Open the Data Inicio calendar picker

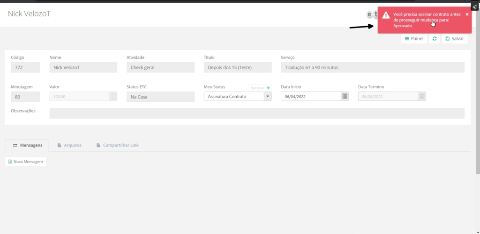(x=345, y=96)
